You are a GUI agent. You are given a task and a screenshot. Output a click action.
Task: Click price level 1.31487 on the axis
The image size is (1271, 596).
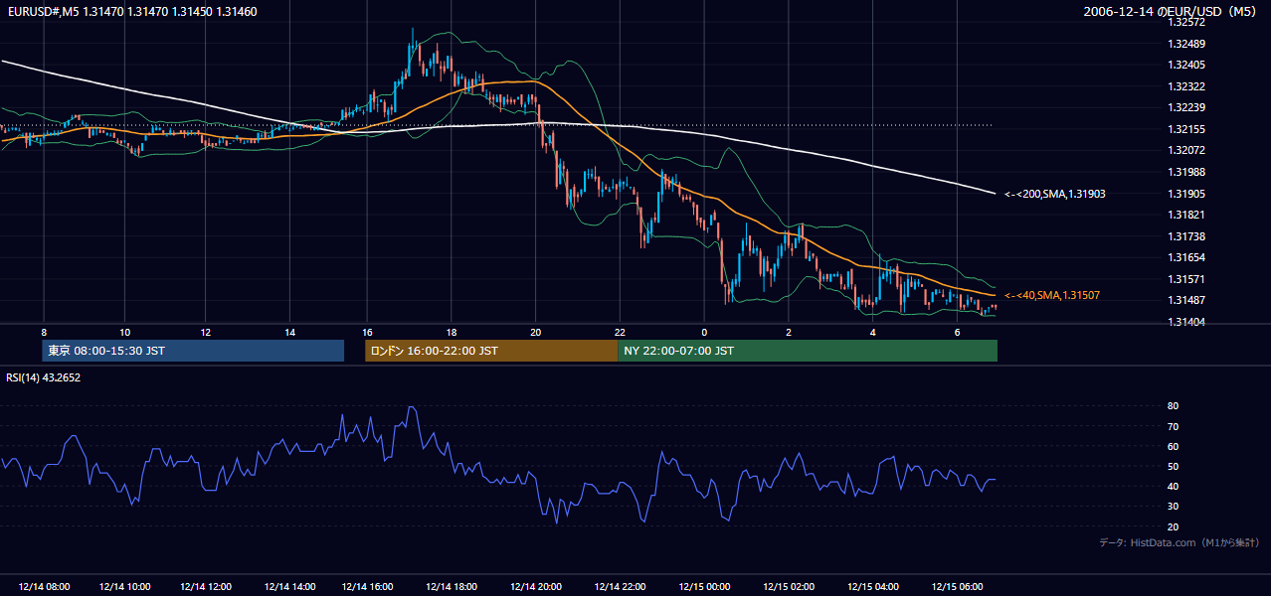(1186, 300)
